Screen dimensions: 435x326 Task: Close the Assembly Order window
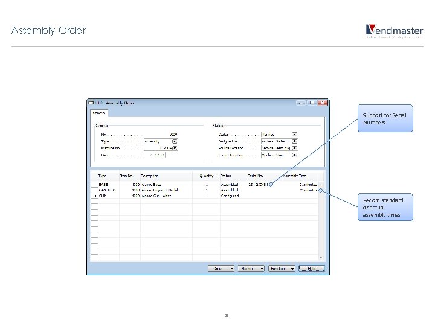coord(323,103)
